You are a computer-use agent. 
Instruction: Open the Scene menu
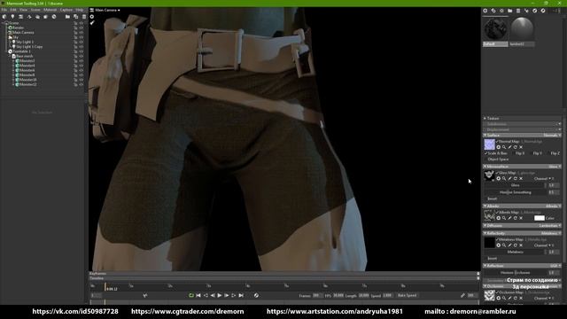click(35, 10)
